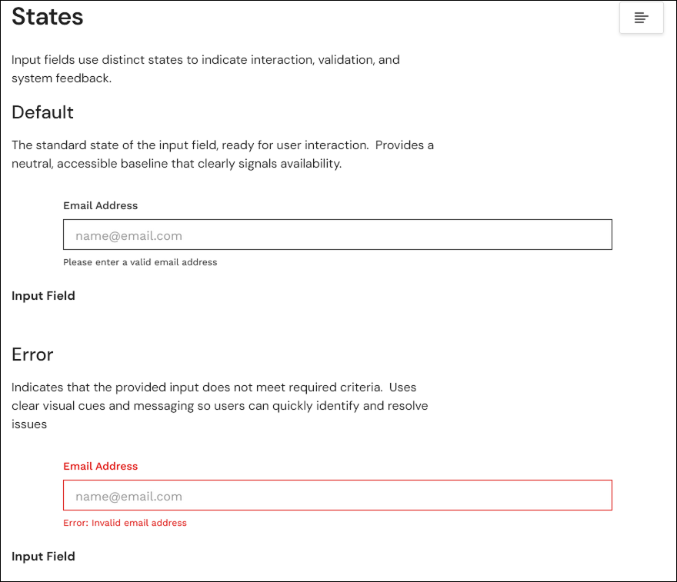Click the 'Please enter a valid email address' helper text
The height and width of the screenshot is (582, 677).
[x=140, y=262]
